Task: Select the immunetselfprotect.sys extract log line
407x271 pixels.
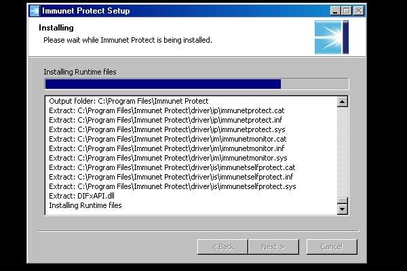Action: 172,186
